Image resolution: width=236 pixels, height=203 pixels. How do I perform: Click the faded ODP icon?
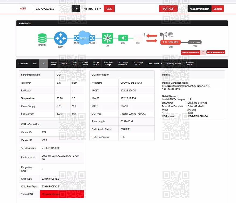(138, 38)
